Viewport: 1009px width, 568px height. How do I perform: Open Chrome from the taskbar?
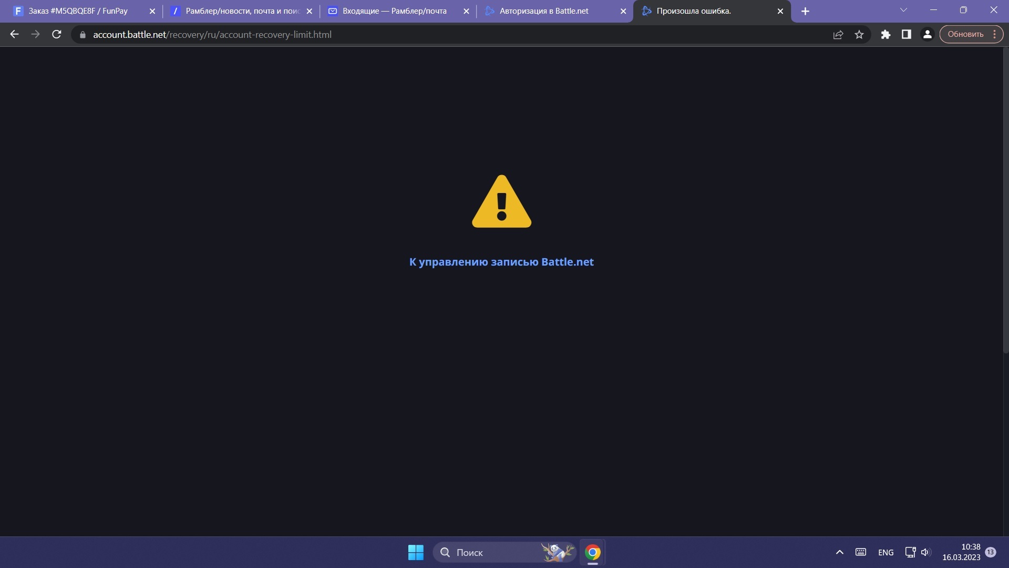pyautogui.click(x=593, y=552)
